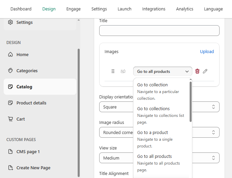Viewport: 232px width, 178px height.
Task: Open the Display orientation Square dropdown
Action: [159, 107]
